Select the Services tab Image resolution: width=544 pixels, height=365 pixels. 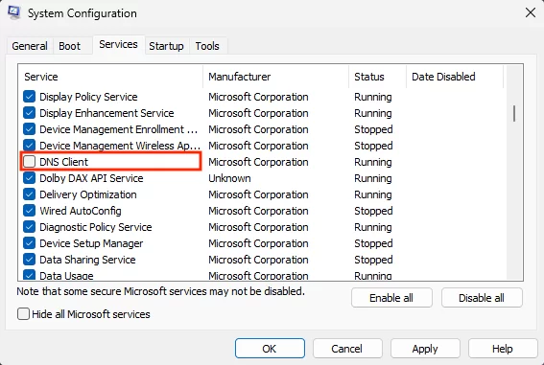pyautogui.click(x=118, y=44)
